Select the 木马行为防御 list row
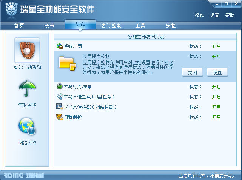The image size is (242, 180). (x=145, y=86)
